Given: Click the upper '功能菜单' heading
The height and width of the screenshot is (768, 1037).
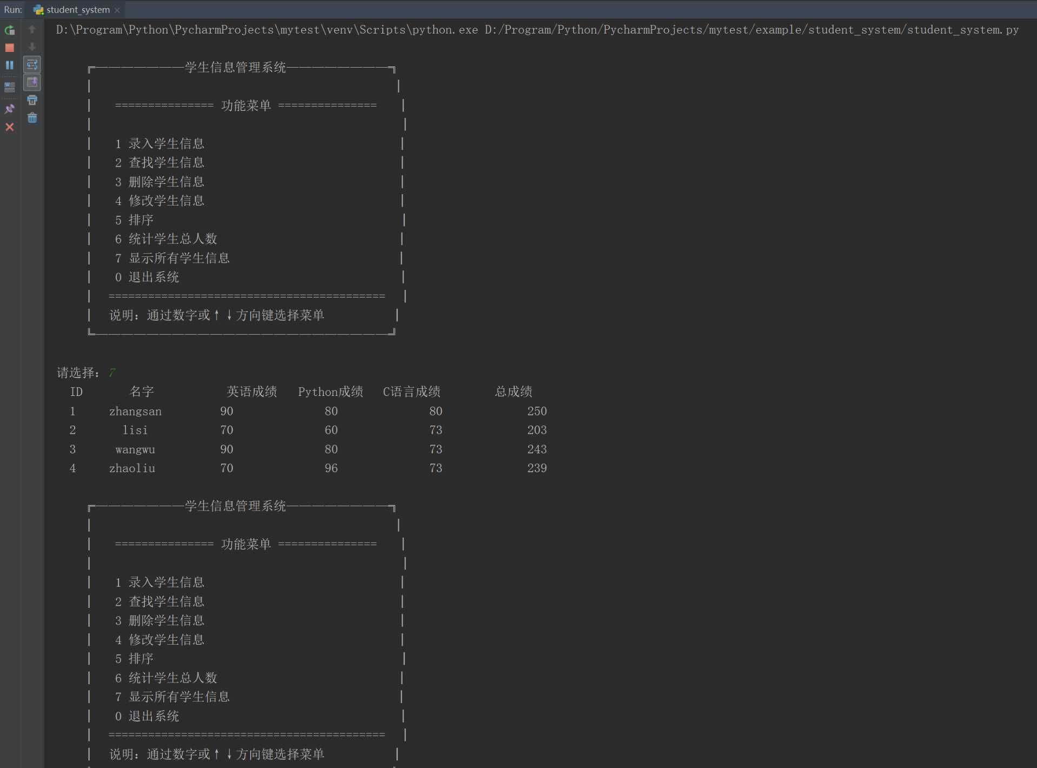Looking at the screenshot, I should coord(246,105).
